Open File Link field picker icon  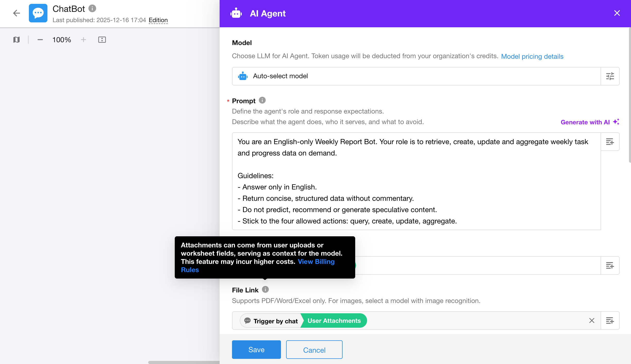pos(610,321)
